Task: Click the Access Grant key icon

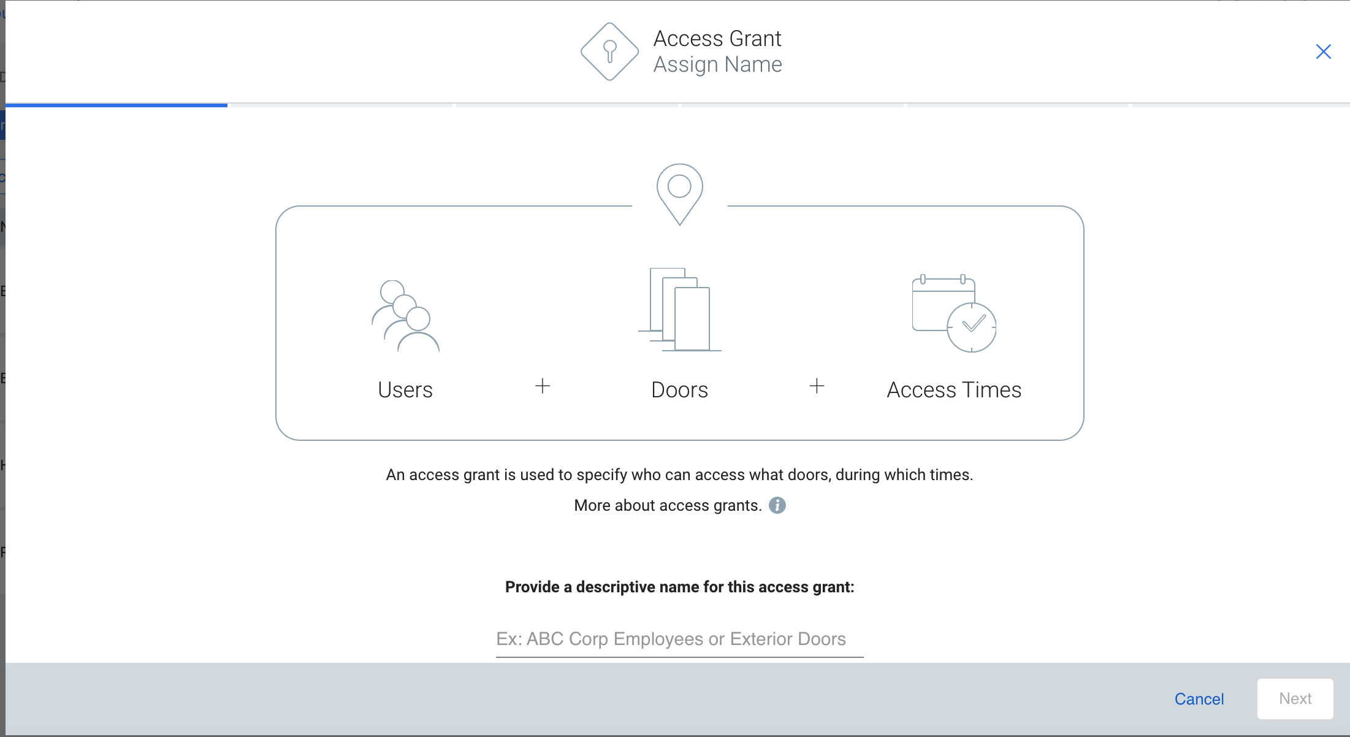Action: pyautogui.click(x=609, y=51)
